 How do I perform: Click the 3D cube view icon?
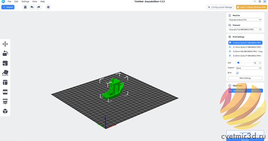(5, 111)
